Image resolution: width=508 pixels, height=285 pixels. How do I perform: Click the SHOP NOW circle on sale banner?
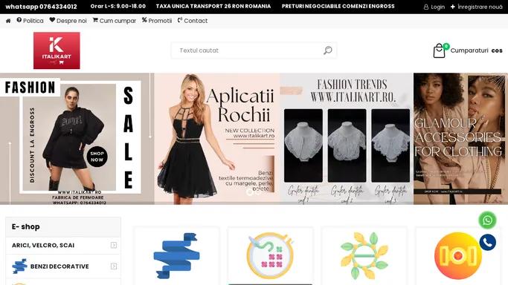[x=97, y=157]
